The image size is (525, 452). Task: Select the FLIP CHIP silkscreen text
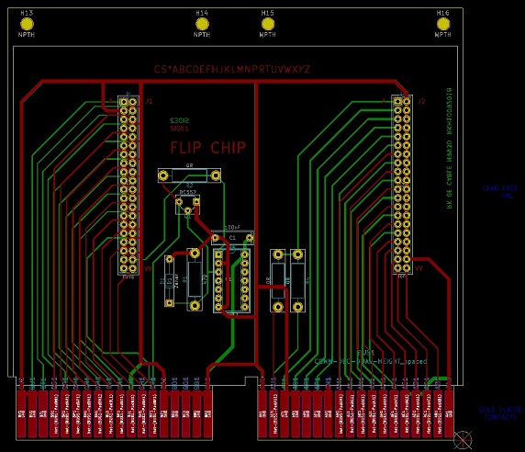click(208, 147)
